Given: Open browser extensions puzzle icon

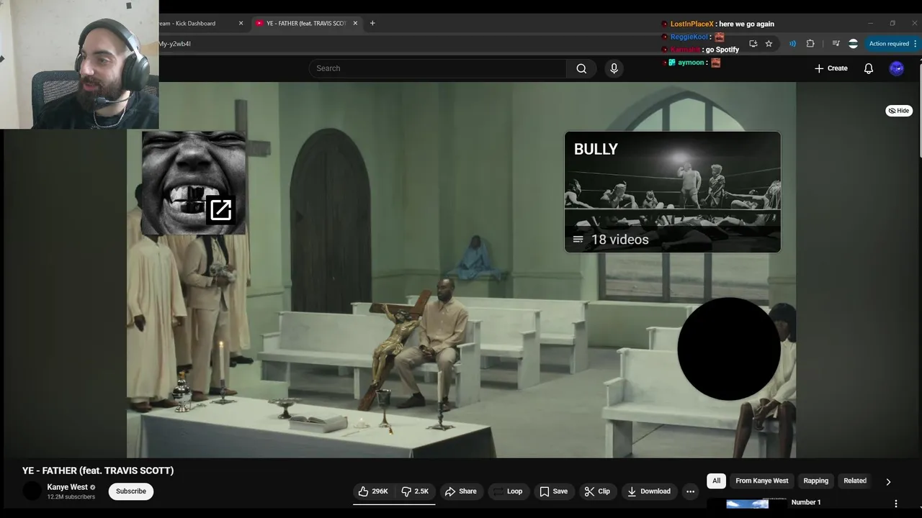Looking at the screenshot, I should tap(810, 44).
